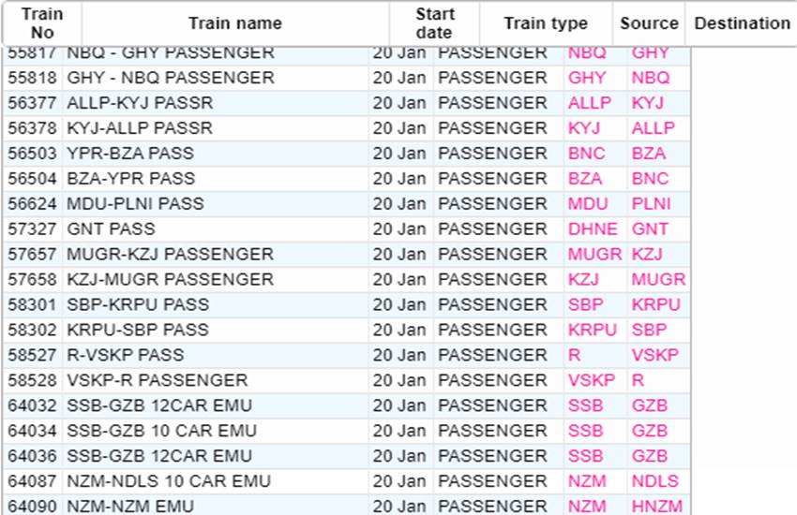Open source station link ALLP for train 56377
This screenshot has height=515, width=797.
589,103
